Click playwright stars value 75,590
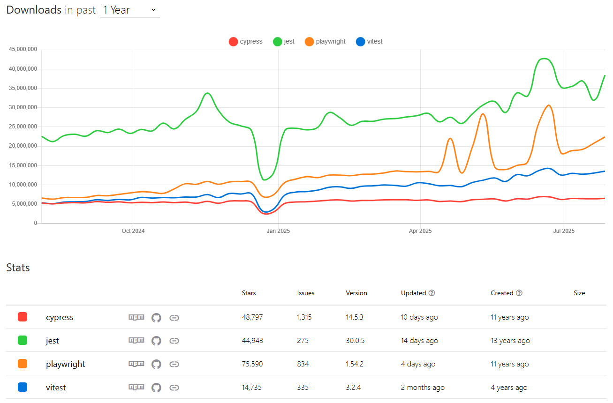 point(252,364)
